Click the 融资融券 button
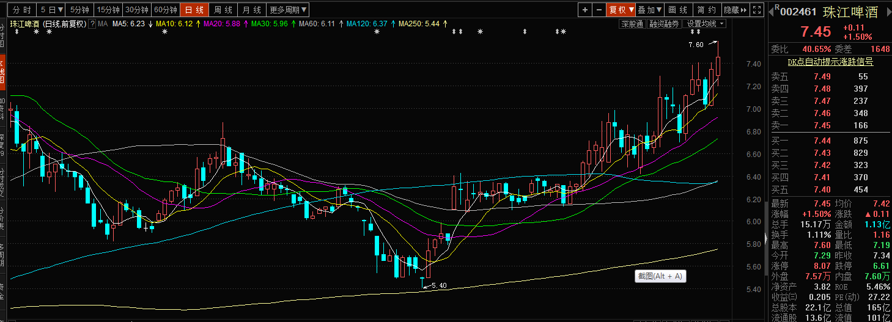 (x=664, y=24)
